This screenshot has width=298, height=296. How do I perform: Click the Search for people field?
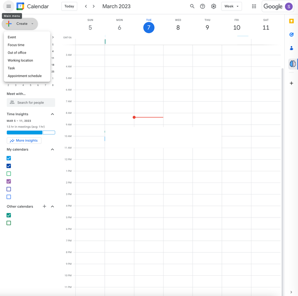click(x=31, y=103)
